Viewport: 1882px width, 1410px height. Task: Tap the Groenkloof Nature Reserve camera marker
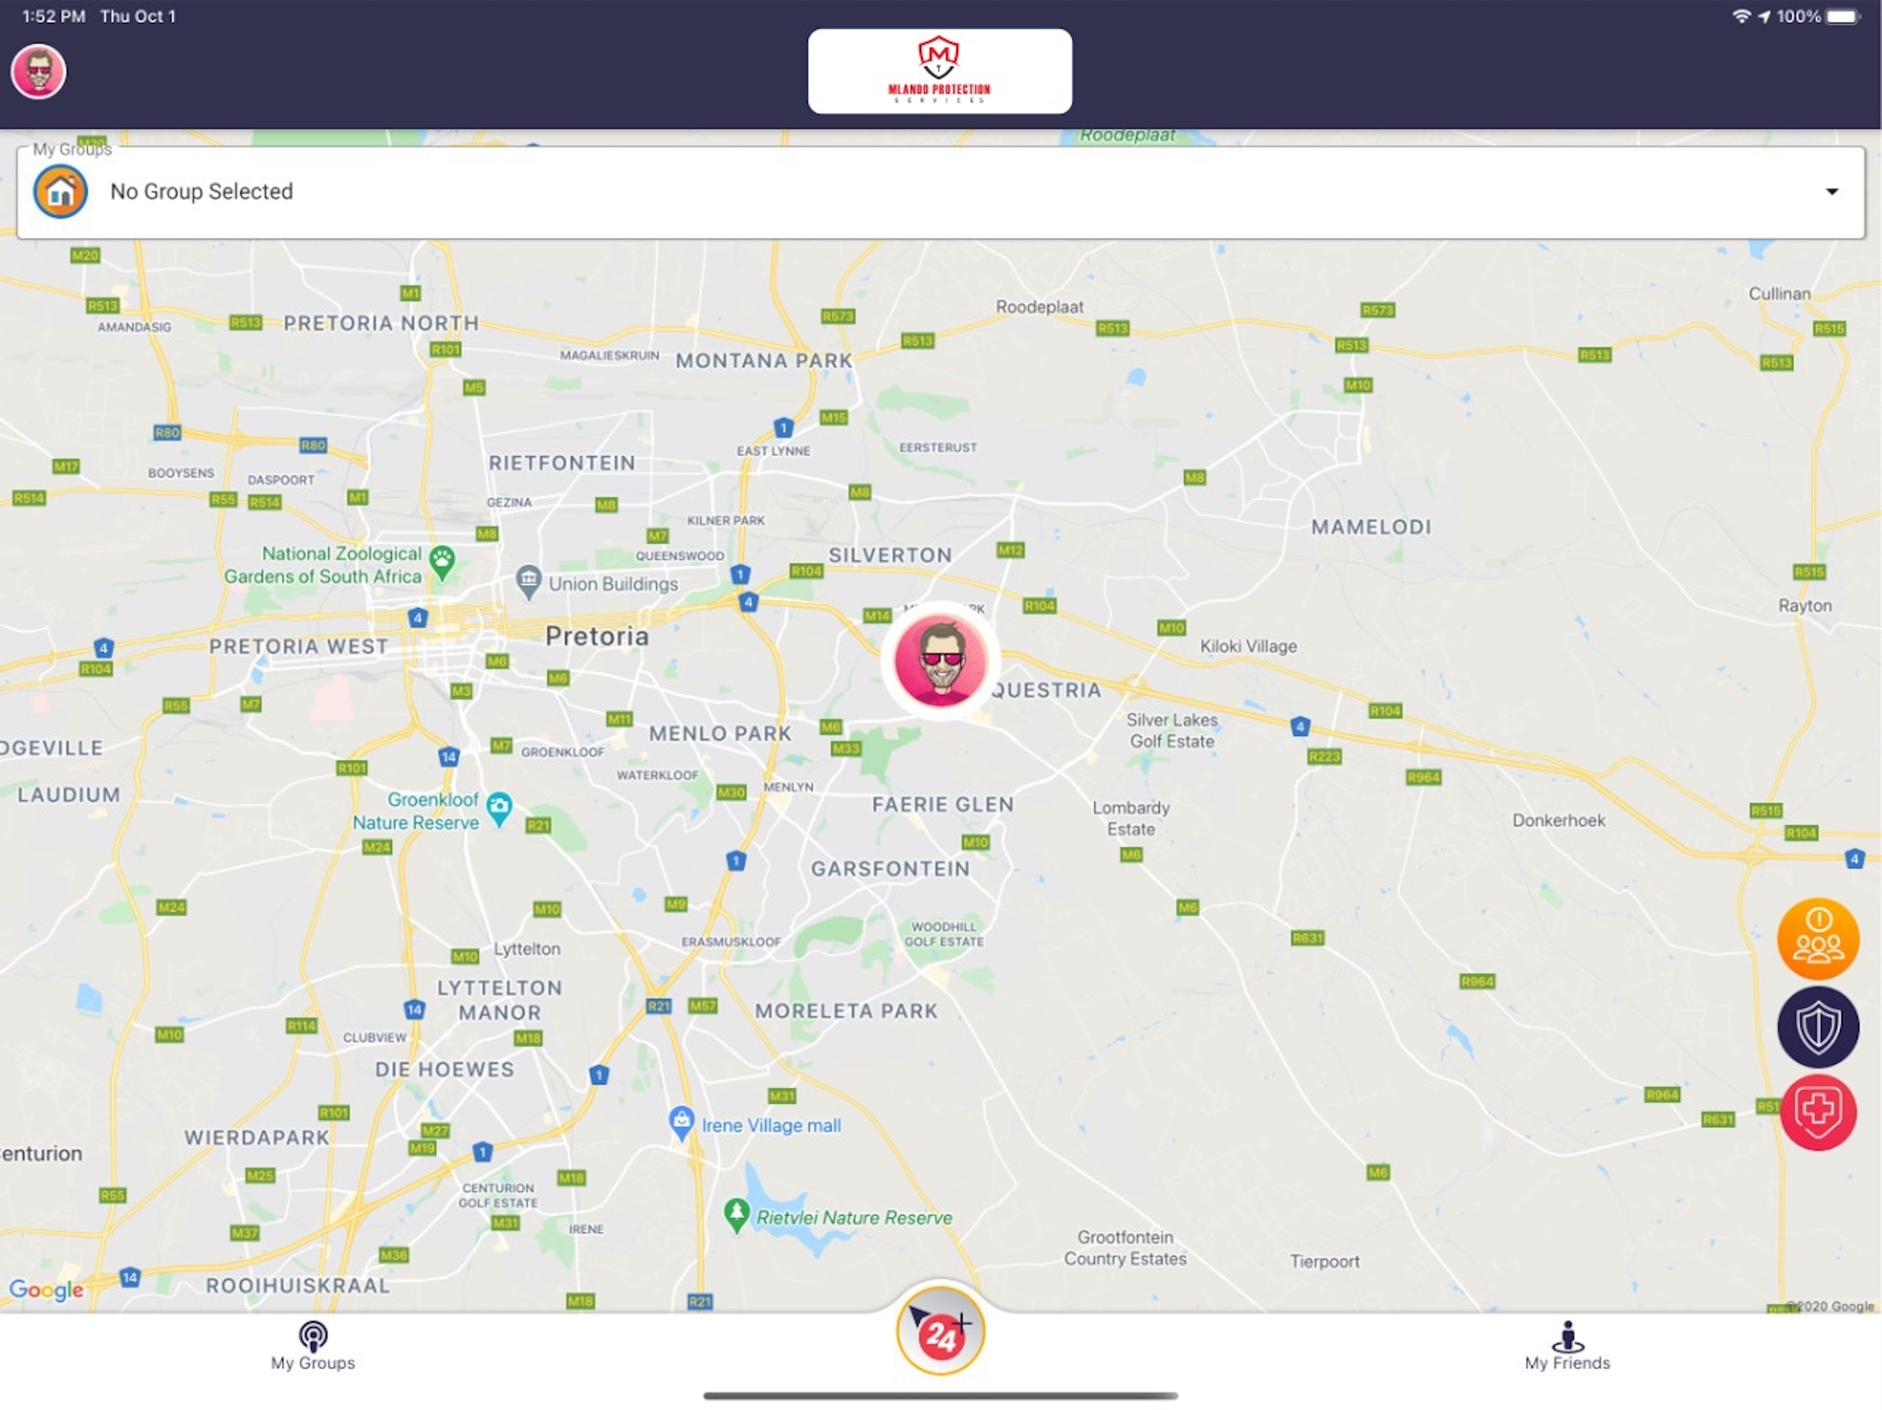click(x=499, y=809)
